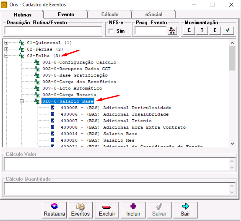The image size is (241, 221).
Task: Click the AE icon beside 02-Férias
Action: coord(21,49)
